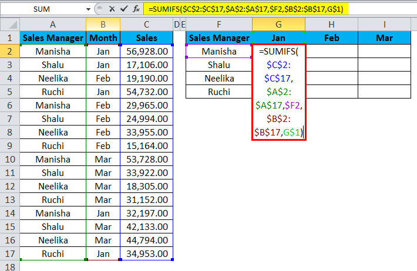Click the Feb header cell in H1
Viewport: 417px width, 271px height.
(x=331, y=38)
